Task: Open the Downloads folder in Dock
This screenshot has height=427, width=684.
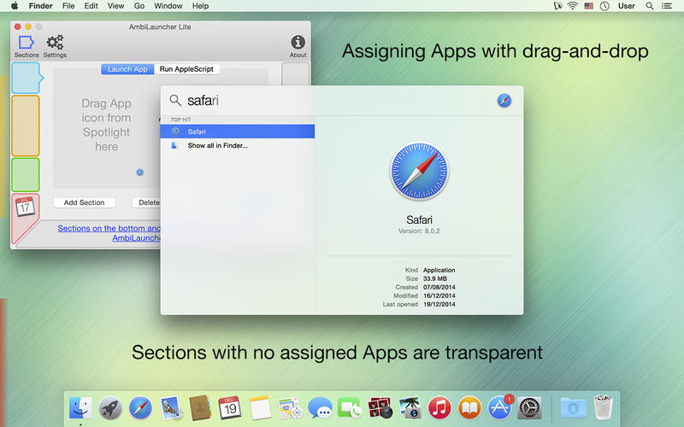Action: tap(574, 408)
